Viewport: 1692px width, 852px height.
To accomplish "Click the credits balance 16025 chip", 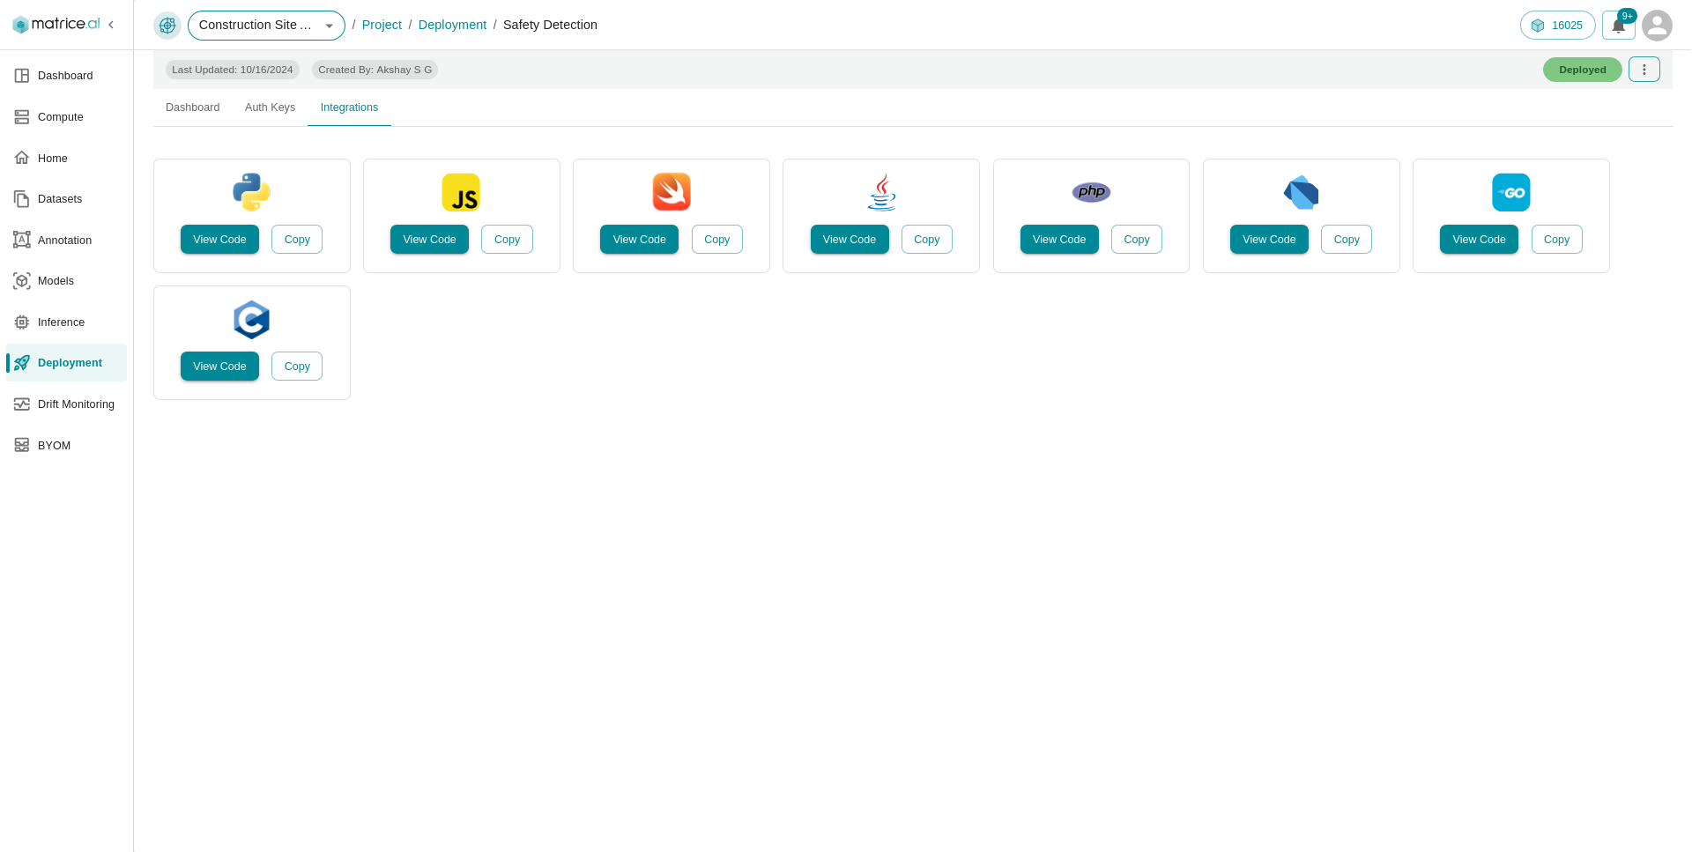I will click(x=1558, y=26).
